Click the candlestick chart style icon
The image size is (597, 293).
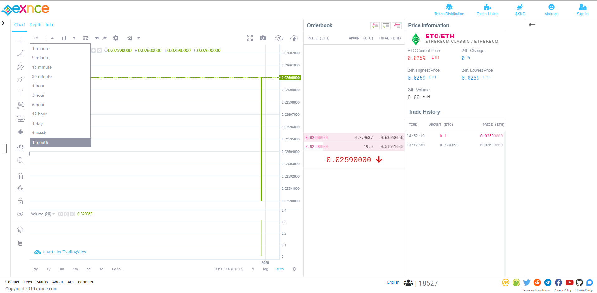coord(64,38)
